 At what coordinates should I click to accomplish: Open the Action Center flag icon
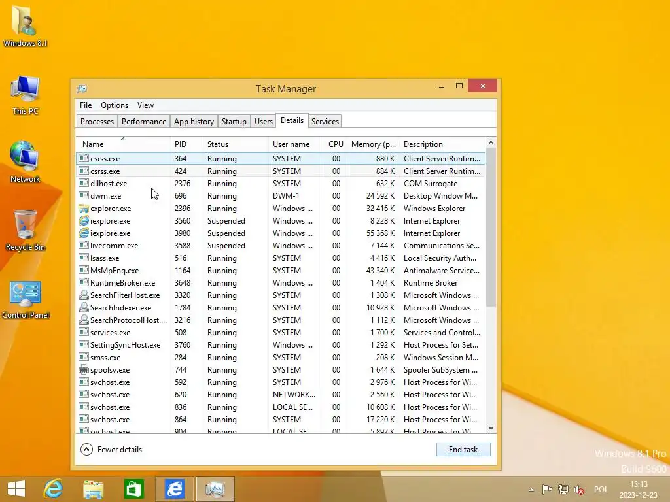coord(547,489)
